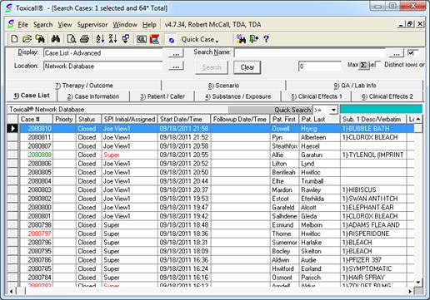
Task: Click the 1)-PFIZER 397 substance cell
Action: [x=373, y=260]
